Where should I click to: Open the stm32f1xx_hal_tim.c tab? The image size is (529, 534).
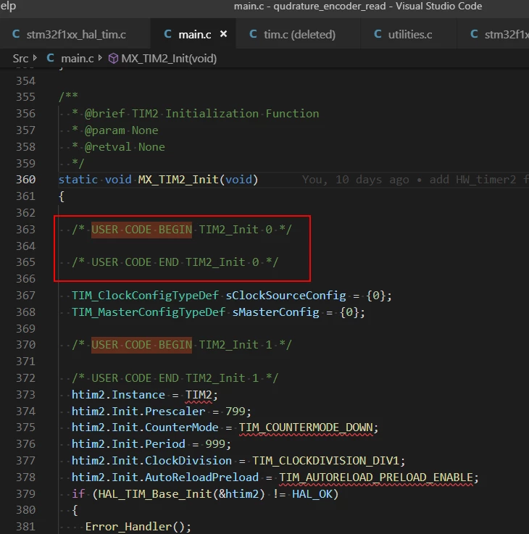click(70, 34)
